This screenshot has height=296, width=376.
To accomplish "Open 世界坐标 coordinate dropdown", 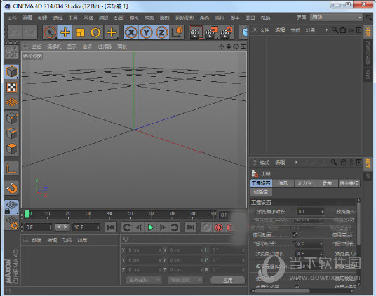I will tap(144, 280).
